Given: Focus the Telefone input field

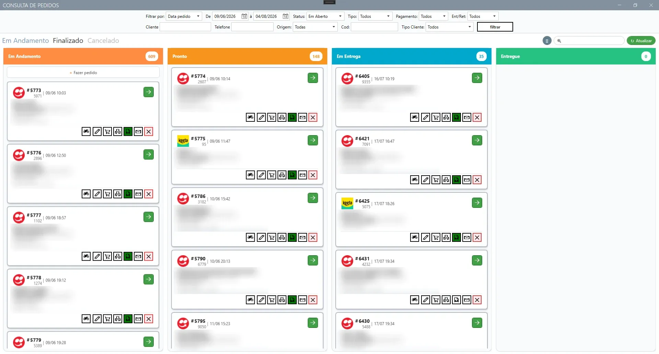Looking at the screenshot, I should tap(252, 27).
